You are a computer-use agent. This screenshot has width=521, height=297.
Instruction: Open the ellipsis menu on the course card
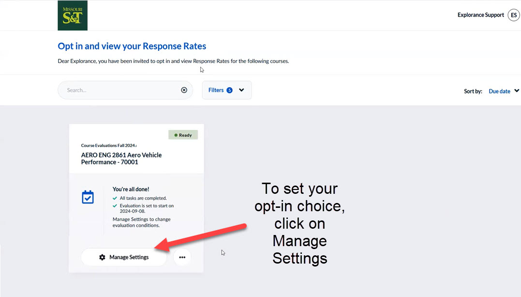pos(182,257)
